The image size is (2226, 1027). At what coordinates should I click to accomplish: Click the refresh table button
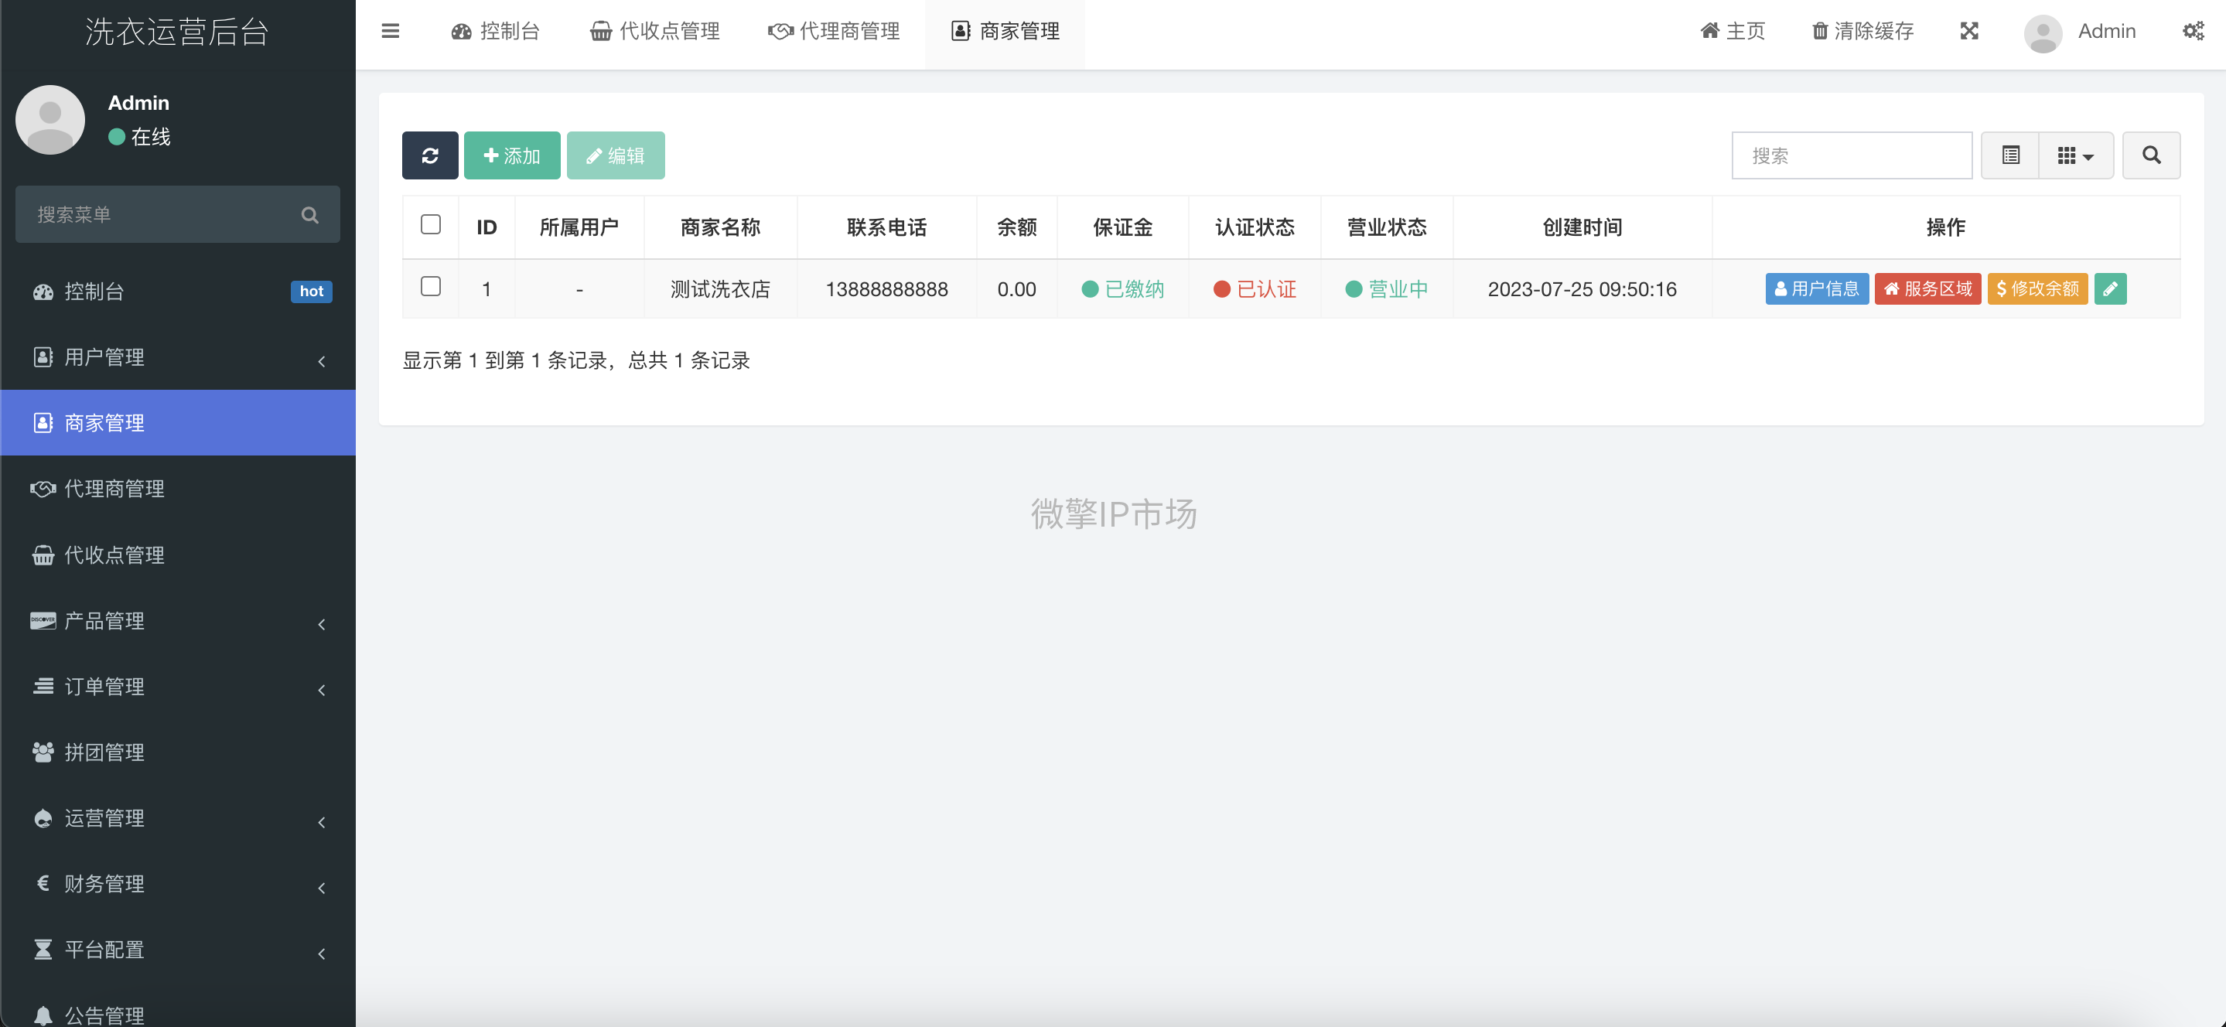click(429, 155)
